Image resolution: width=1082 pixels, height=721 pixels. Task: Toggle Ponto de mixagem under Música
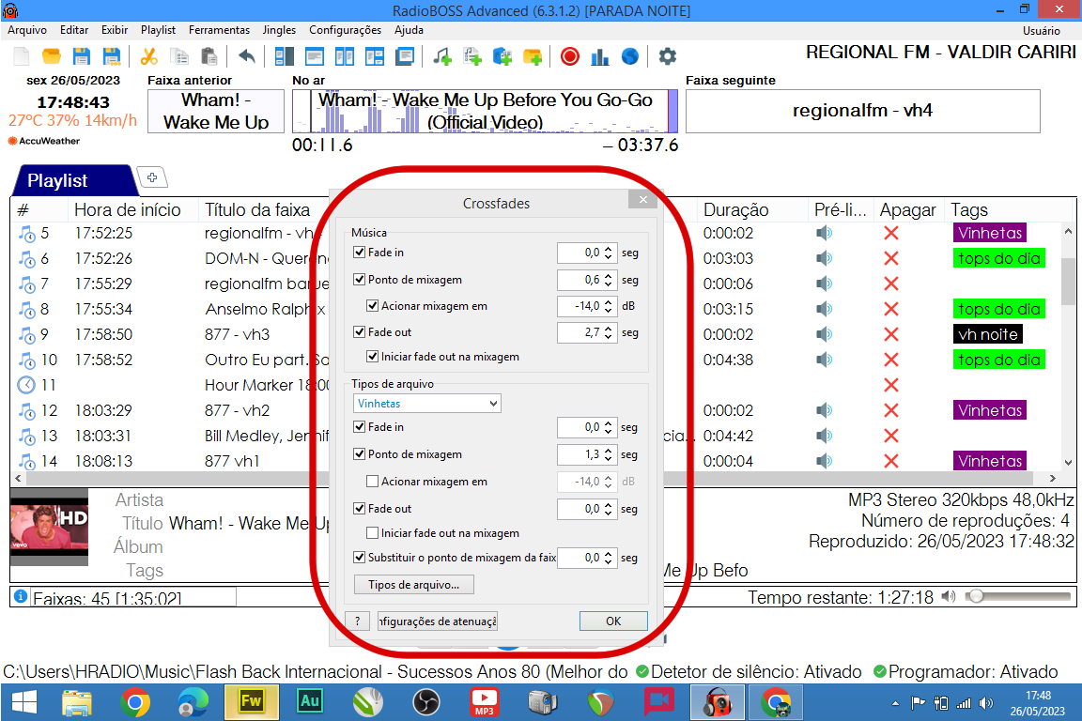[x=359, y=280]
